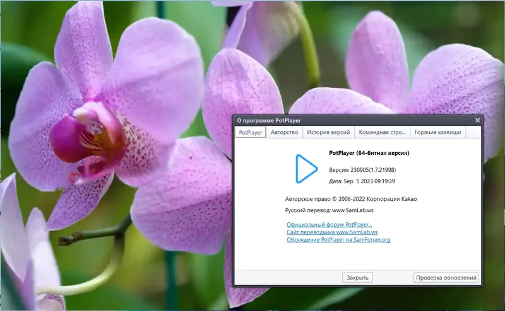
Task: Click the blue PotPlayer play logo
Action: 306,169
